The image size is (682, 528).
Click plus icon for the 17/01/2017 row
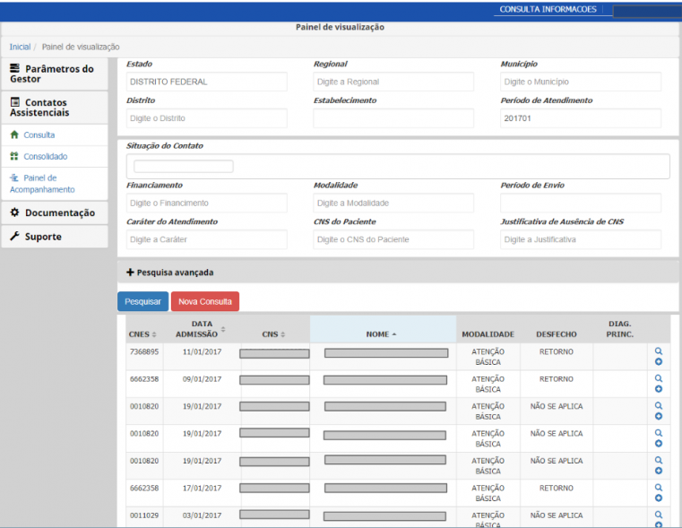click(x=659, y=498)
